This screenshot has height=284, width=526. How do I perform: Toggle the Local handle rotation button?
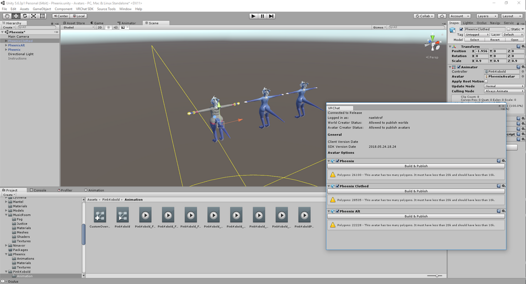(79, 16)
